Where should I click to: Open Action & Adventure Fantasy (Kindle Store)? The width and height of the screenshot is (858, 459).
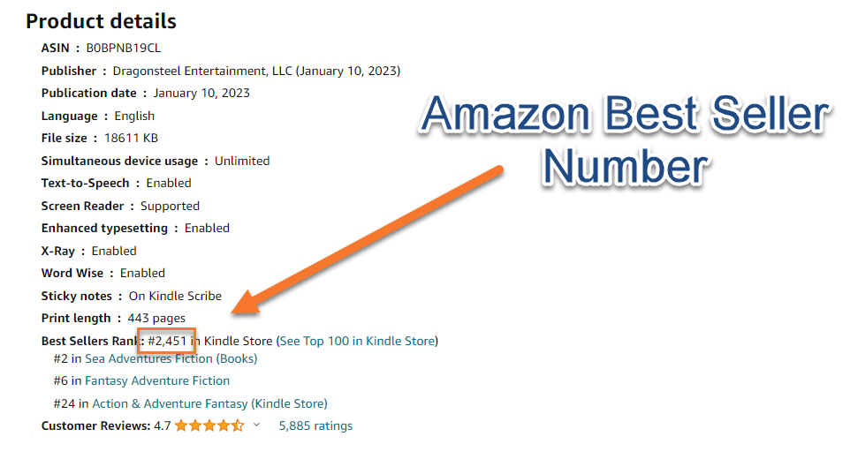coord(209,403)
